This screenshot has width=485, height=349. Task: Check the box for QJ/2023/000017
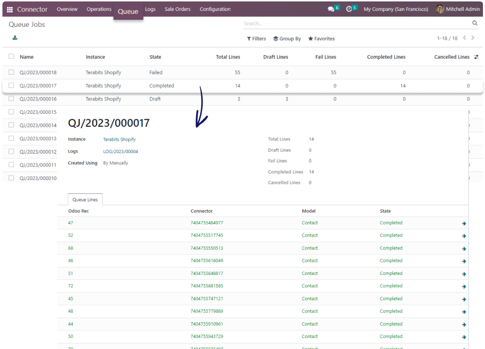11,85
